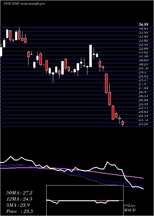Click inside the white-bordered MACD inset panel
Viewport: 154px width, 216px height.
coord(85,201)
